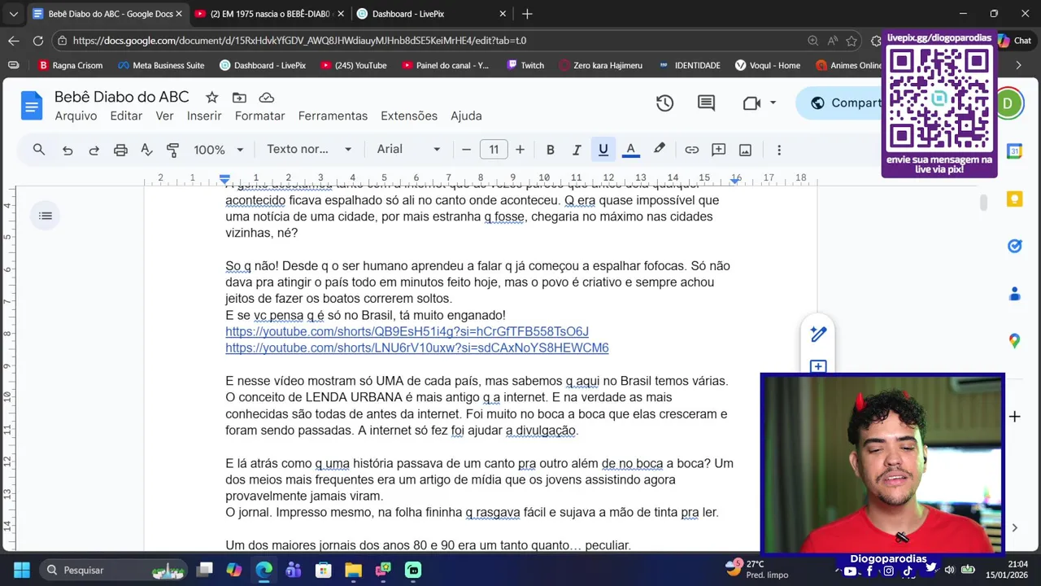Open the highlight color pen tool
Screen dimensions: 1041x586
pos(659,149)
